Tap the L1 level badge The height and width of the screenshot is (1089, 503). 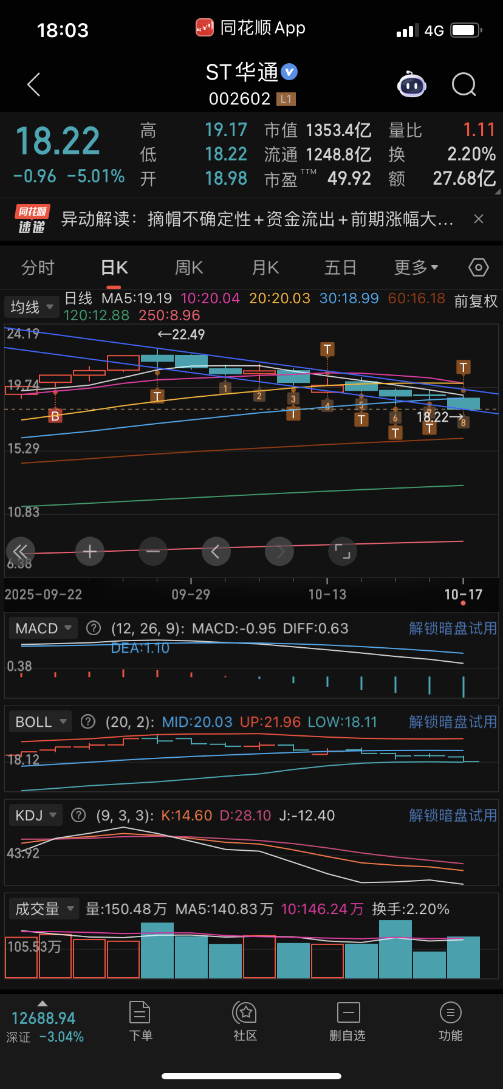(286, 98)
